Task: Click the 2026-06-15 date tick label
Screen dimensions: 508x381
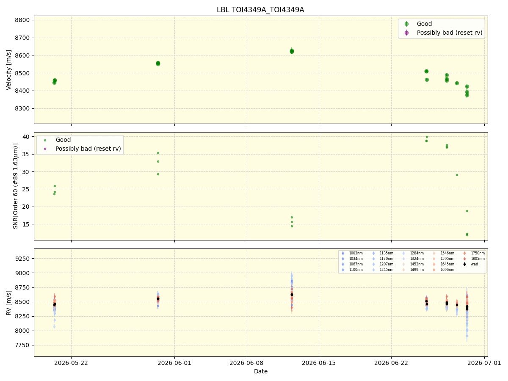Action: 319,363
